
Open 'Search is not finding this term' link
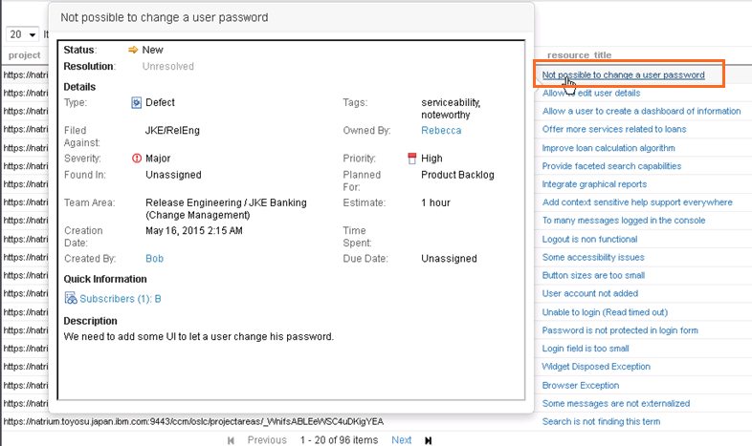click(x=601, y=421)
